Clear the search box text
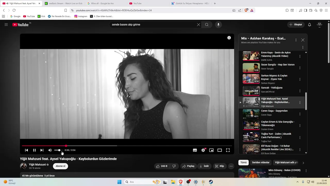The height and width of the screenshot is (186, 330). (199, 25)
